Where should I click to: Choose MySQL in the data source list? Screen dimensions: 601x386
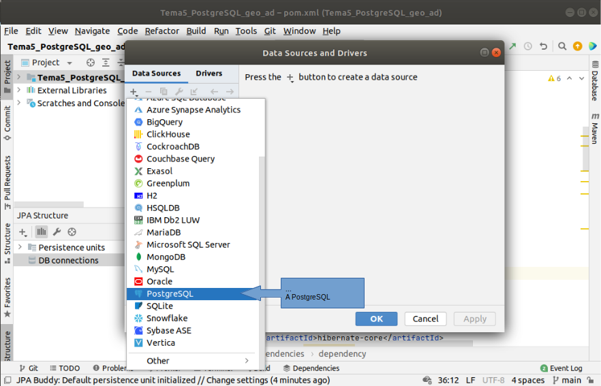tap(194, 269)
